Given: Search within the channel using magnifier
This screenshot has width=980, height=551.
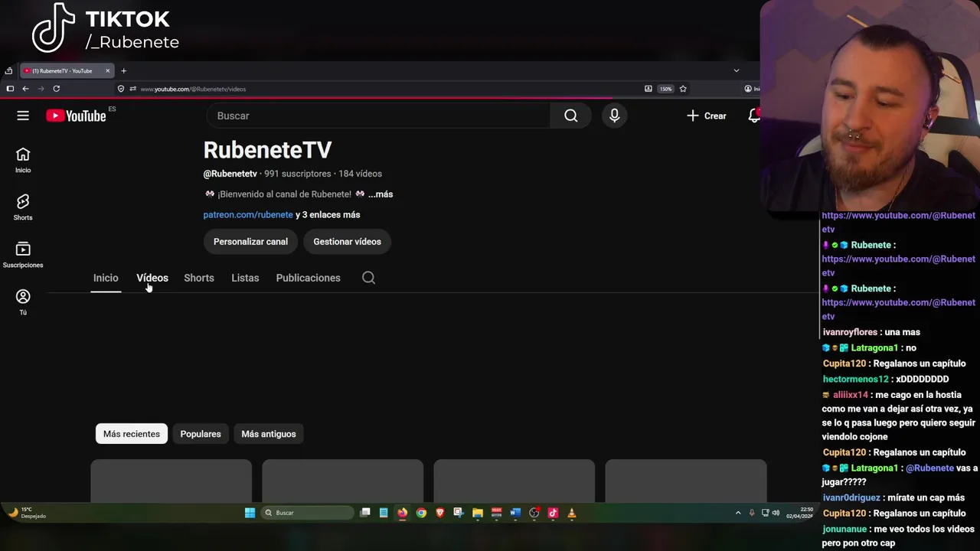Looking at the screenshot, I should pyautogui.click(x=368, y=278).
